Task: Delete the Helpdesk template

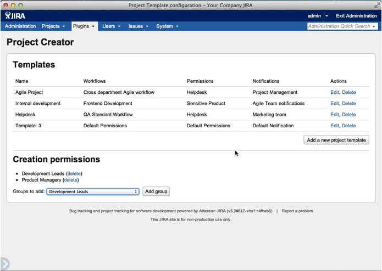Action: click(349, 115)
